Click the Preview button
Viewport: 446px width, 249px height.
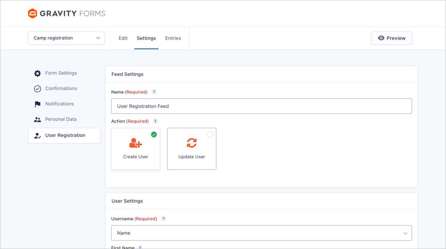point(392,38)
